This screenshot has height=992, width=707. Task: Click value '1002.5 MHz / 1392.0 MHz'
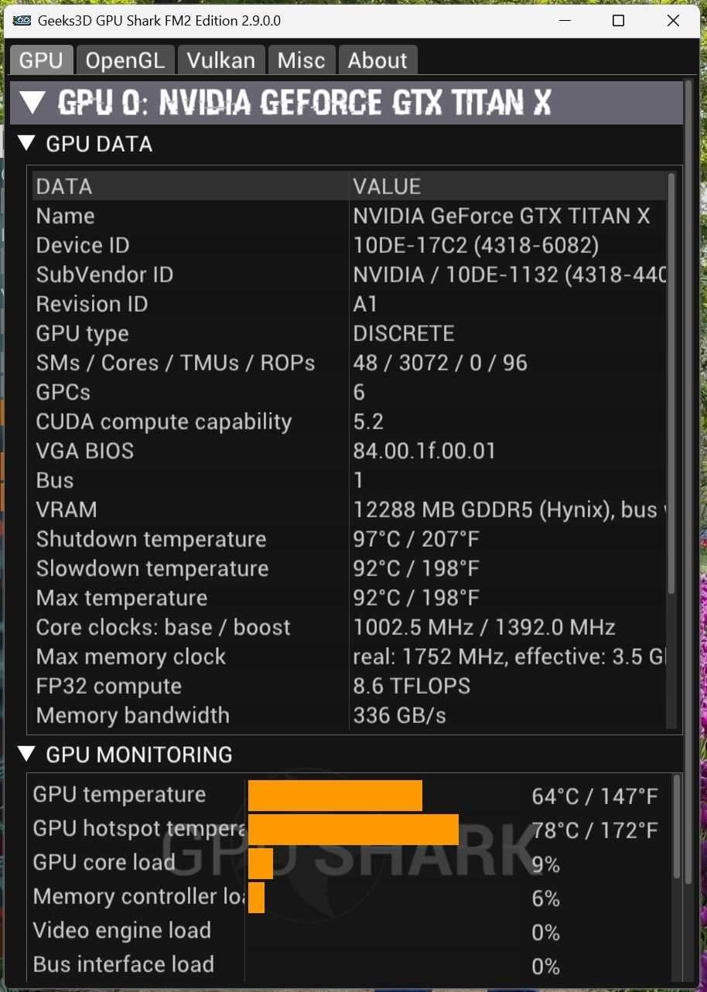click(x=484, y=627)
